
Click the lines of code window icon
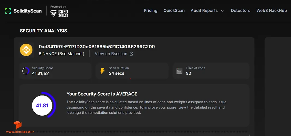(179, 71)
